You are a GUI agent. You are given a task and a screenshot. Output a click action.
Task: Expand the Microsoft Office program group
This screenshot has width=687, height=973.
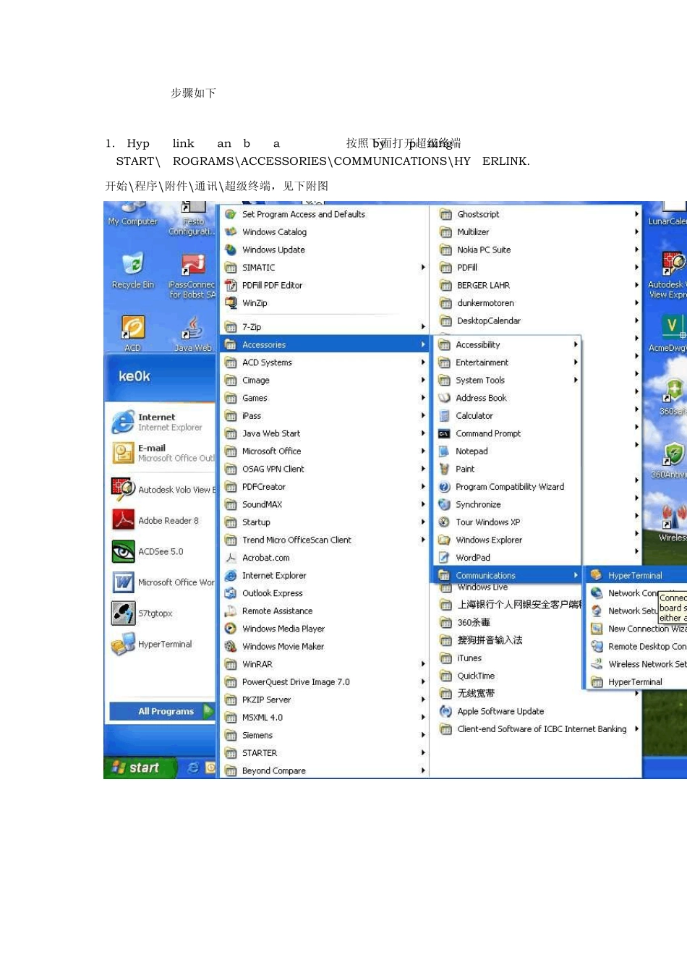tap(323, 451)
